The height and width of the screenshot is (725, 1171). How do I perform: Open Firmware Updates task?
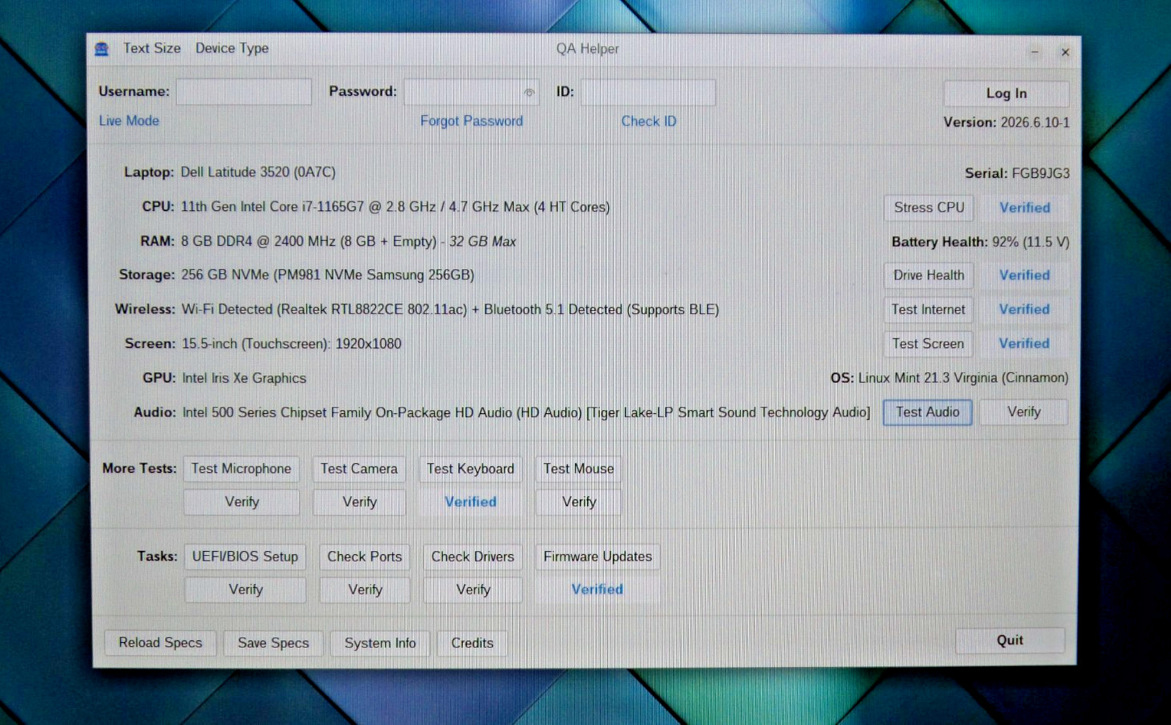coord(598,557)
